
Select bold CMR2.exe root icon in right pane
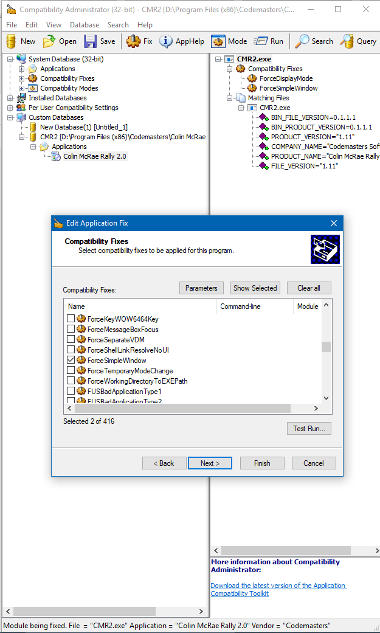tap(229, 59)
